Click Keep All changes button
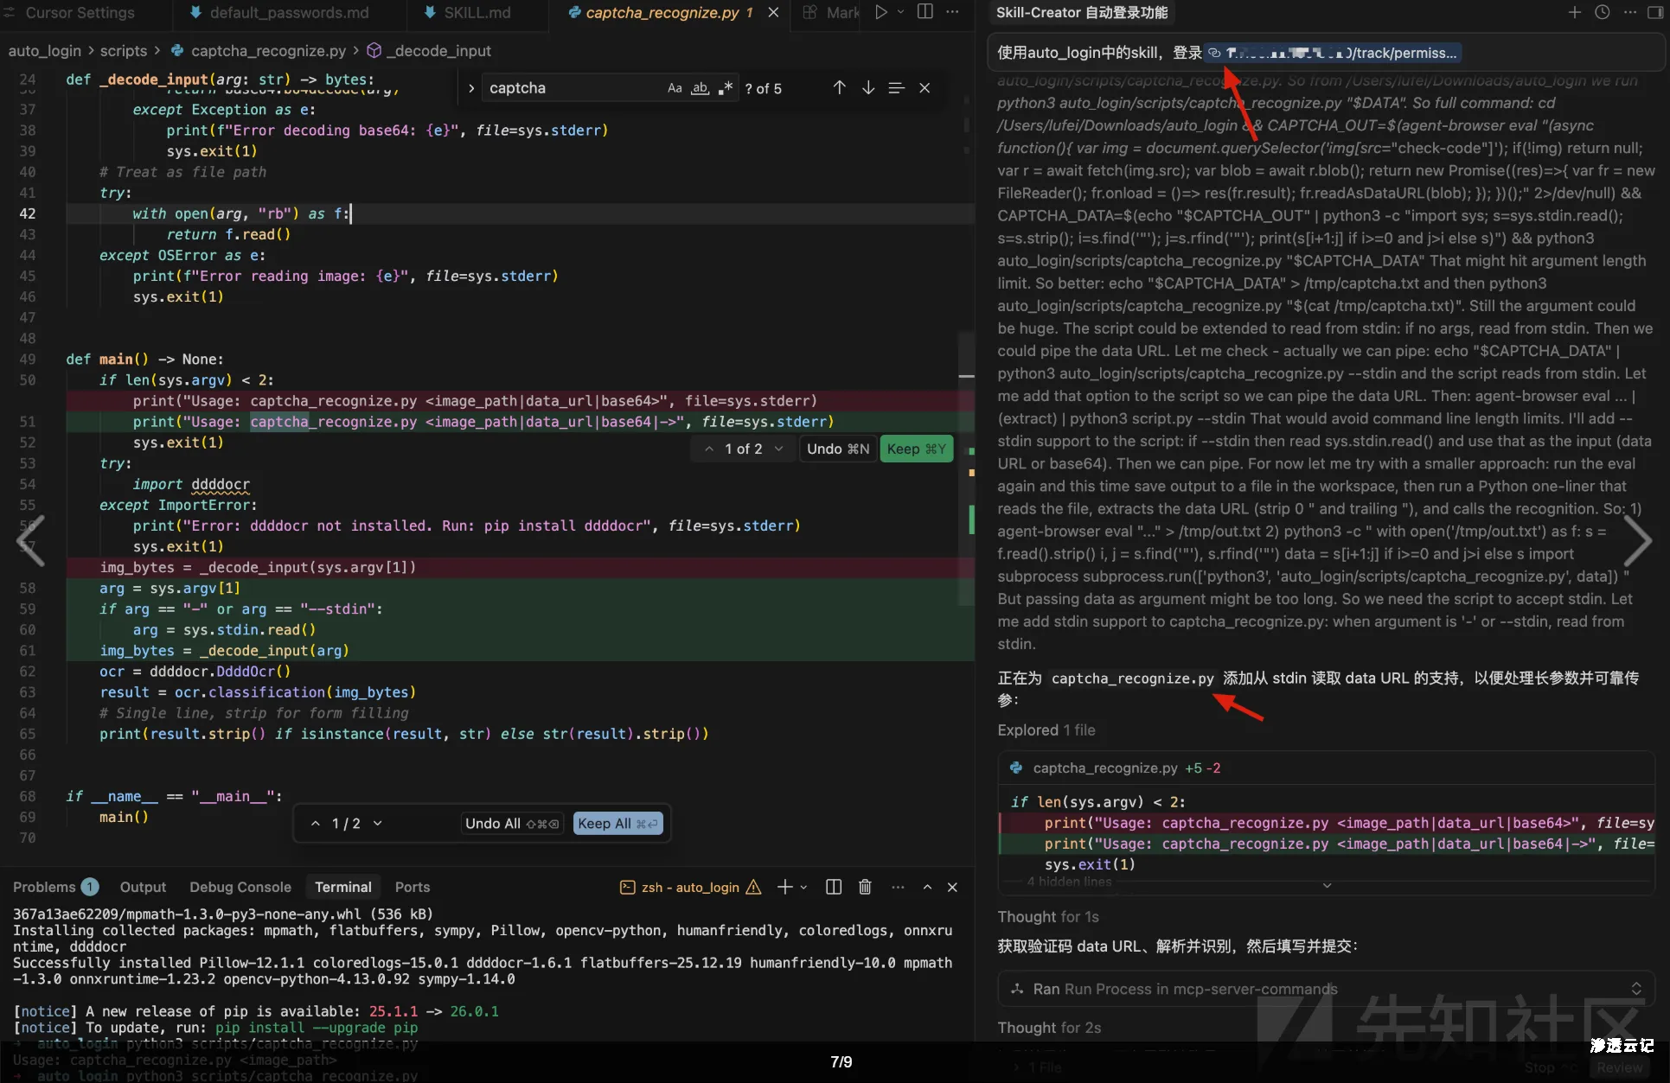The width and height of the screenshot is (1670, 1083). (617, 824)
